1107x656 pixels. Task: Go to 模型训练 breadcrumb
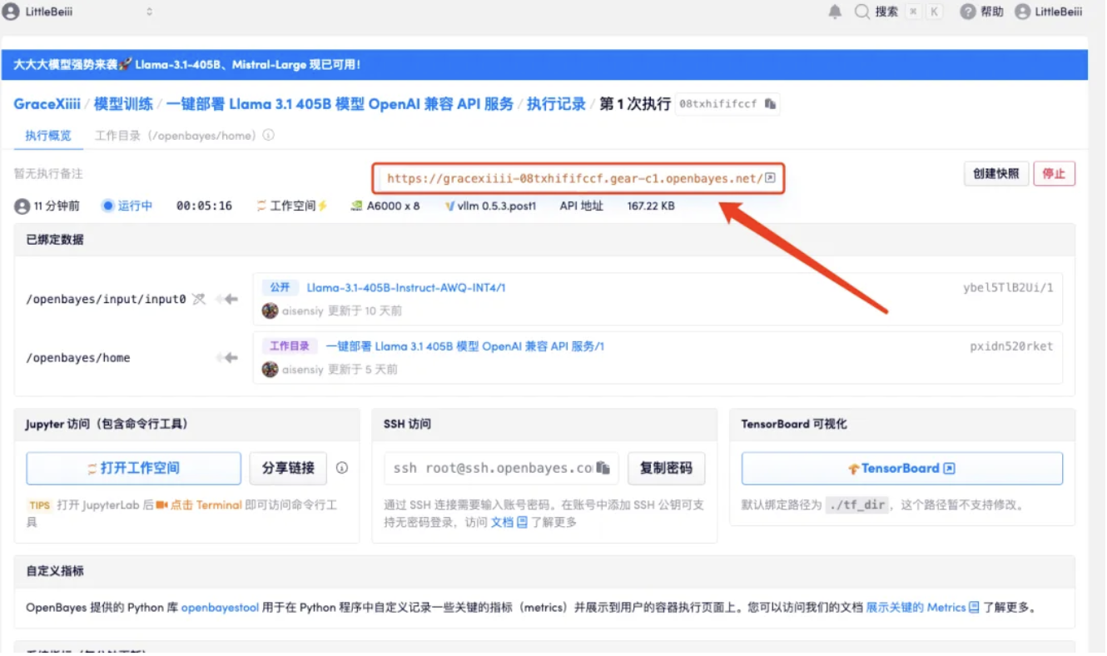123,104
